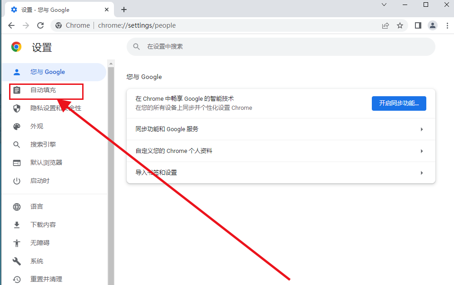Click the shield icon for privacy settings
Image resolution: width=454 pixels, height=285 pixels.
click(x=17, y=108)
